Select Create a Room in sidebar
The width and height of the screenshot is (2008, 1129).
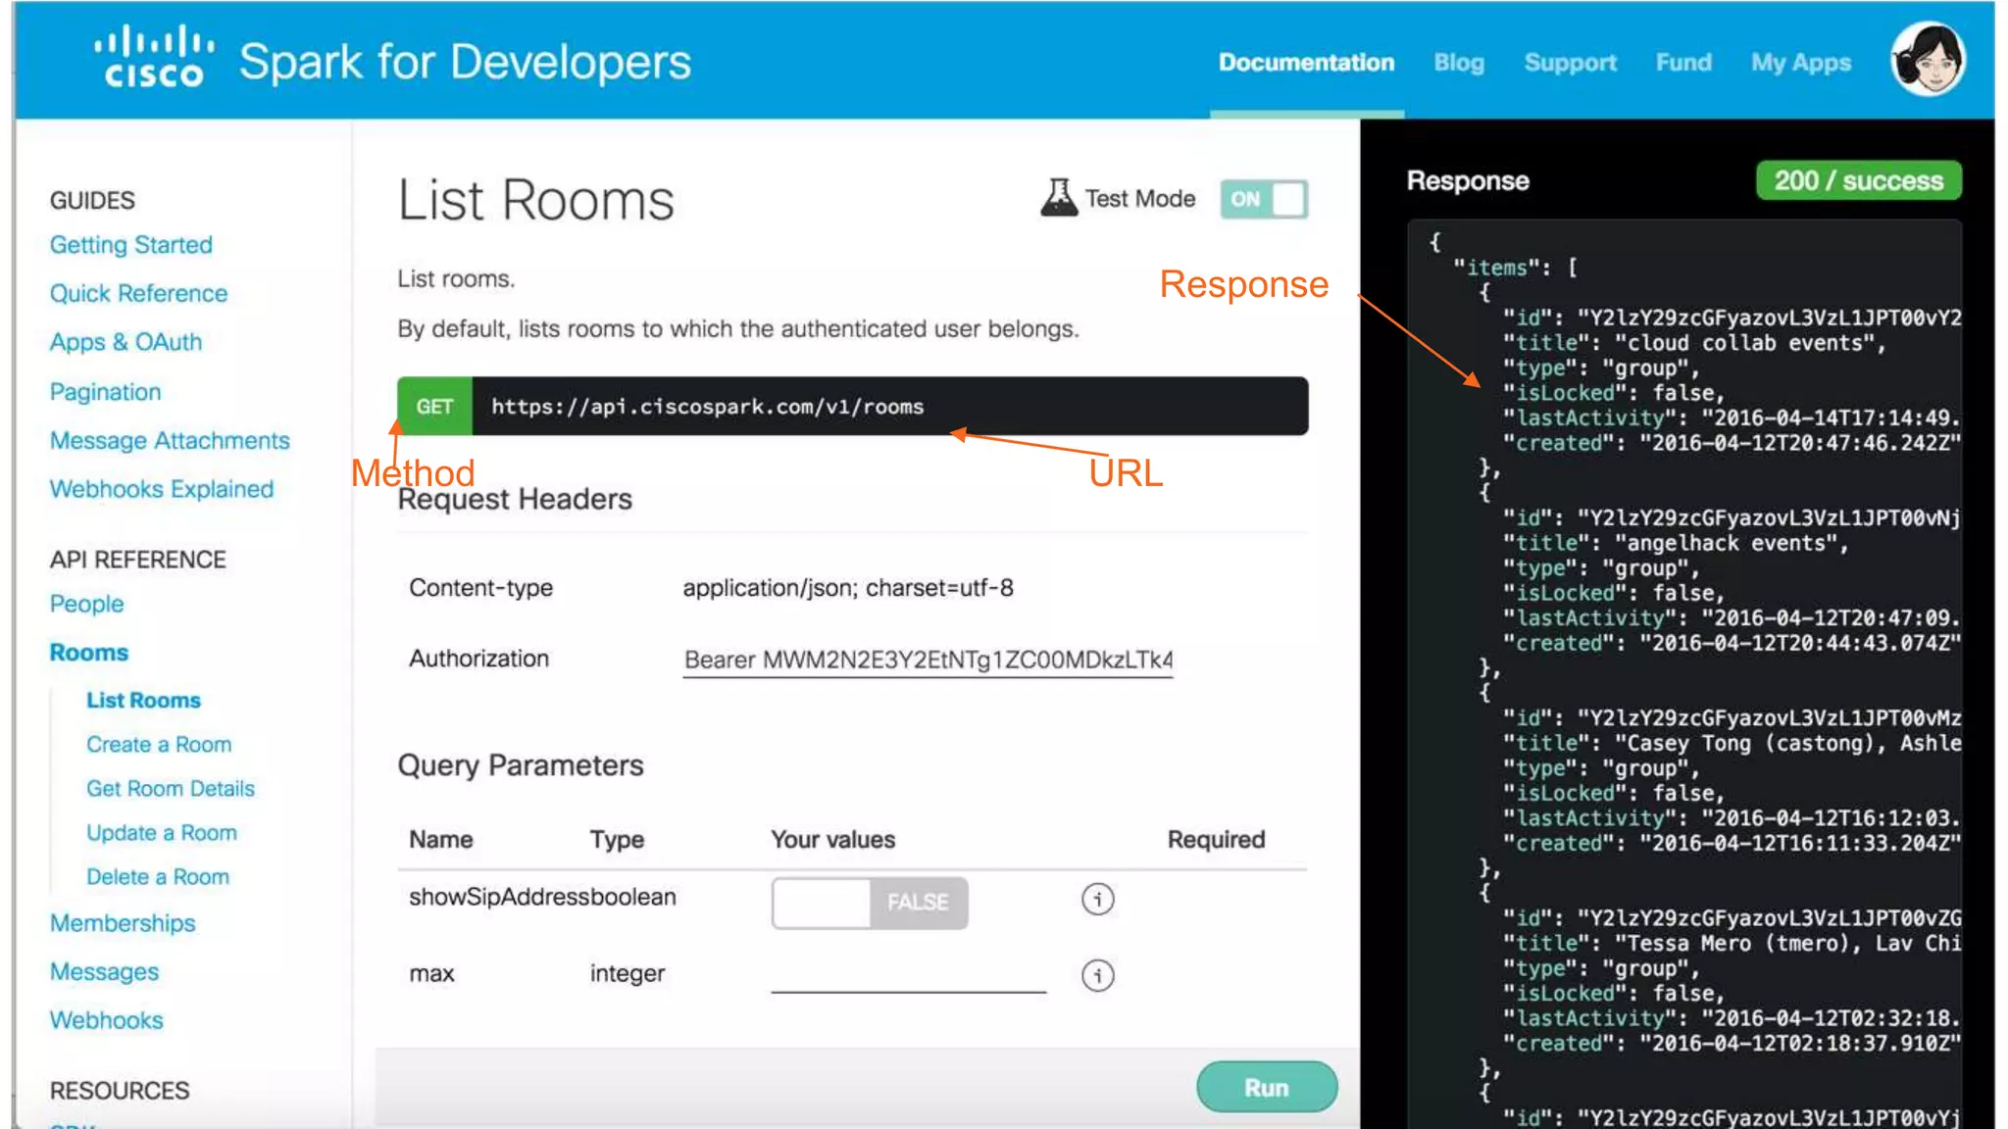159,745
